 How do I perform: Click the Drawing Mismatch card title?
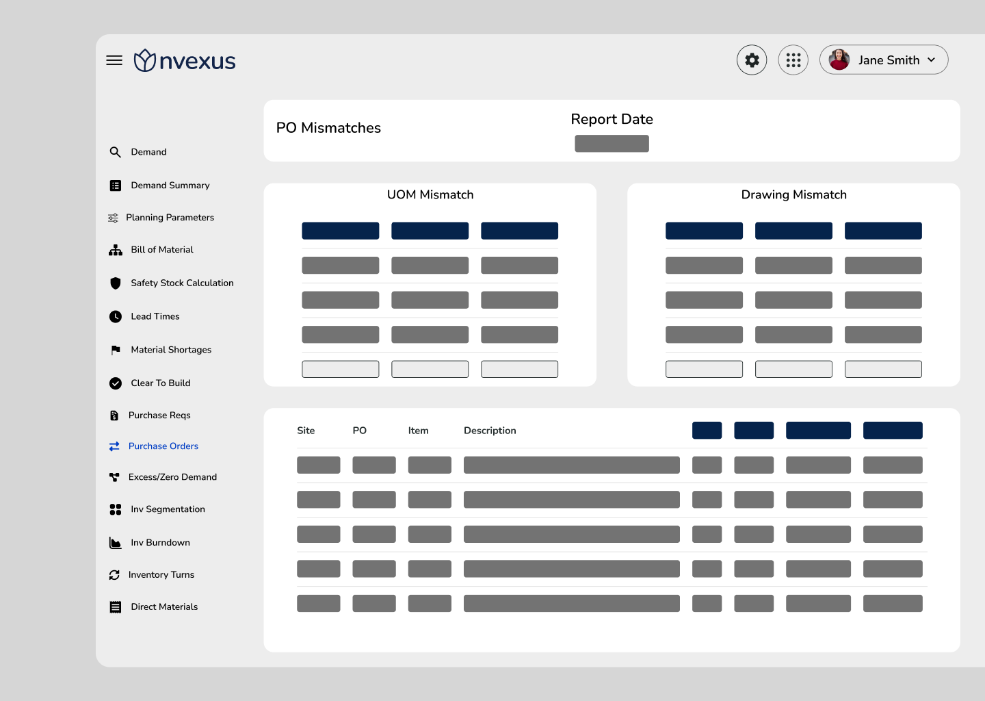(x=794, y=194)
